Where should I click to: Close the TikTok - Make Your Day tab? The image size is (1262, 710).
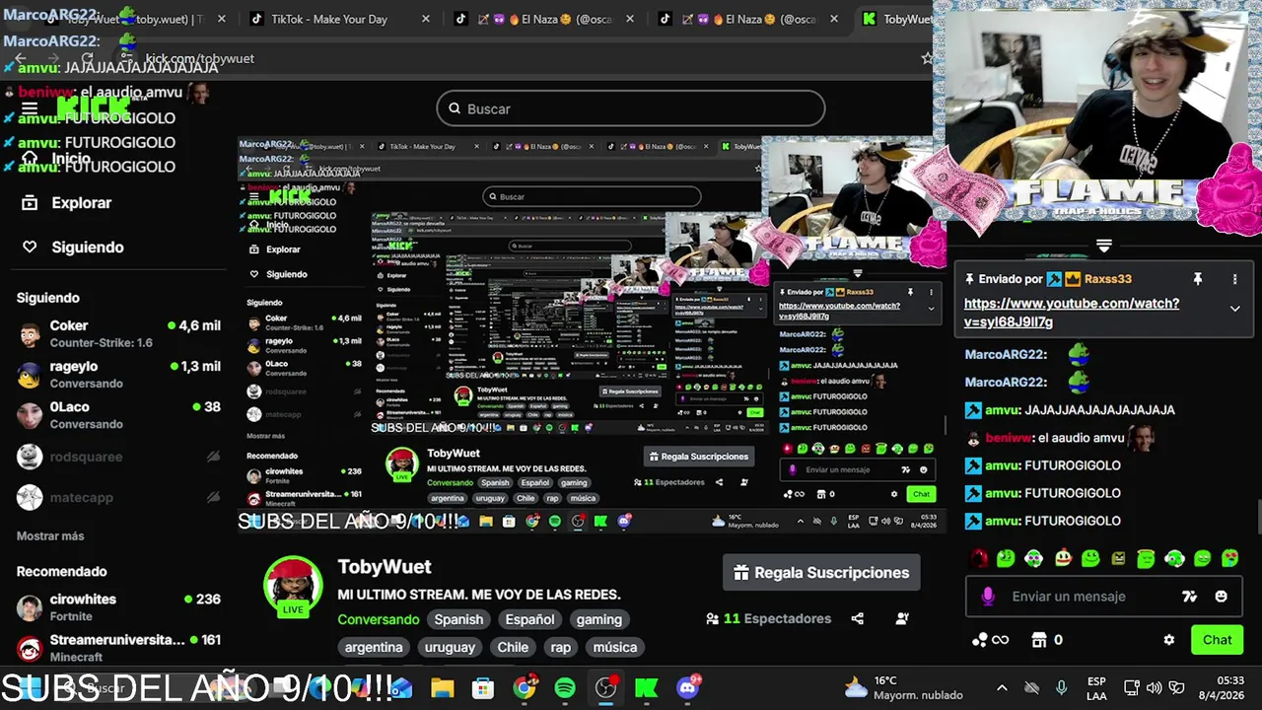coord(426,19)
